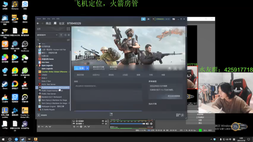Open Steam account 979949329 dropdown in title bar
This screenshot has height=142, width=253.
163,19
